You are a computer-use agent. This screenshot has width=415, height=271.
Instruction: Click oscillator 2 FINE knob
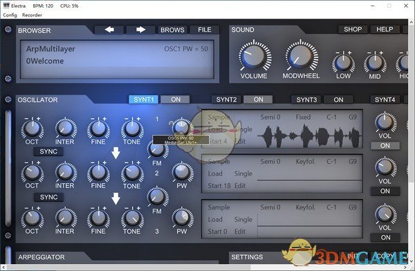click(98, 173)
